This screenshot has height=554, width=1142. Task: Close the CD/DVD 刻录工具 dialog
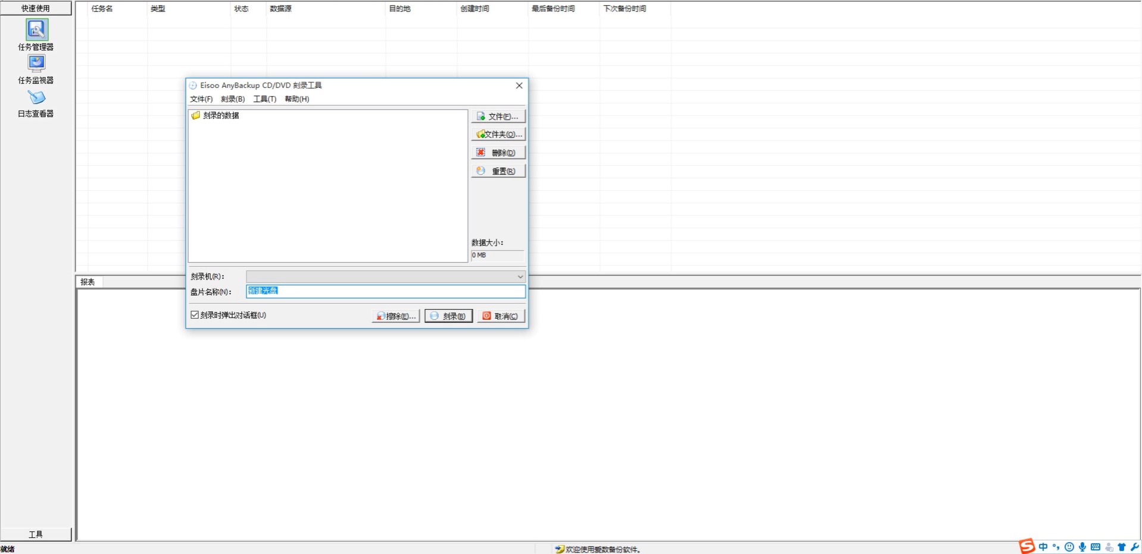point(519,86)
